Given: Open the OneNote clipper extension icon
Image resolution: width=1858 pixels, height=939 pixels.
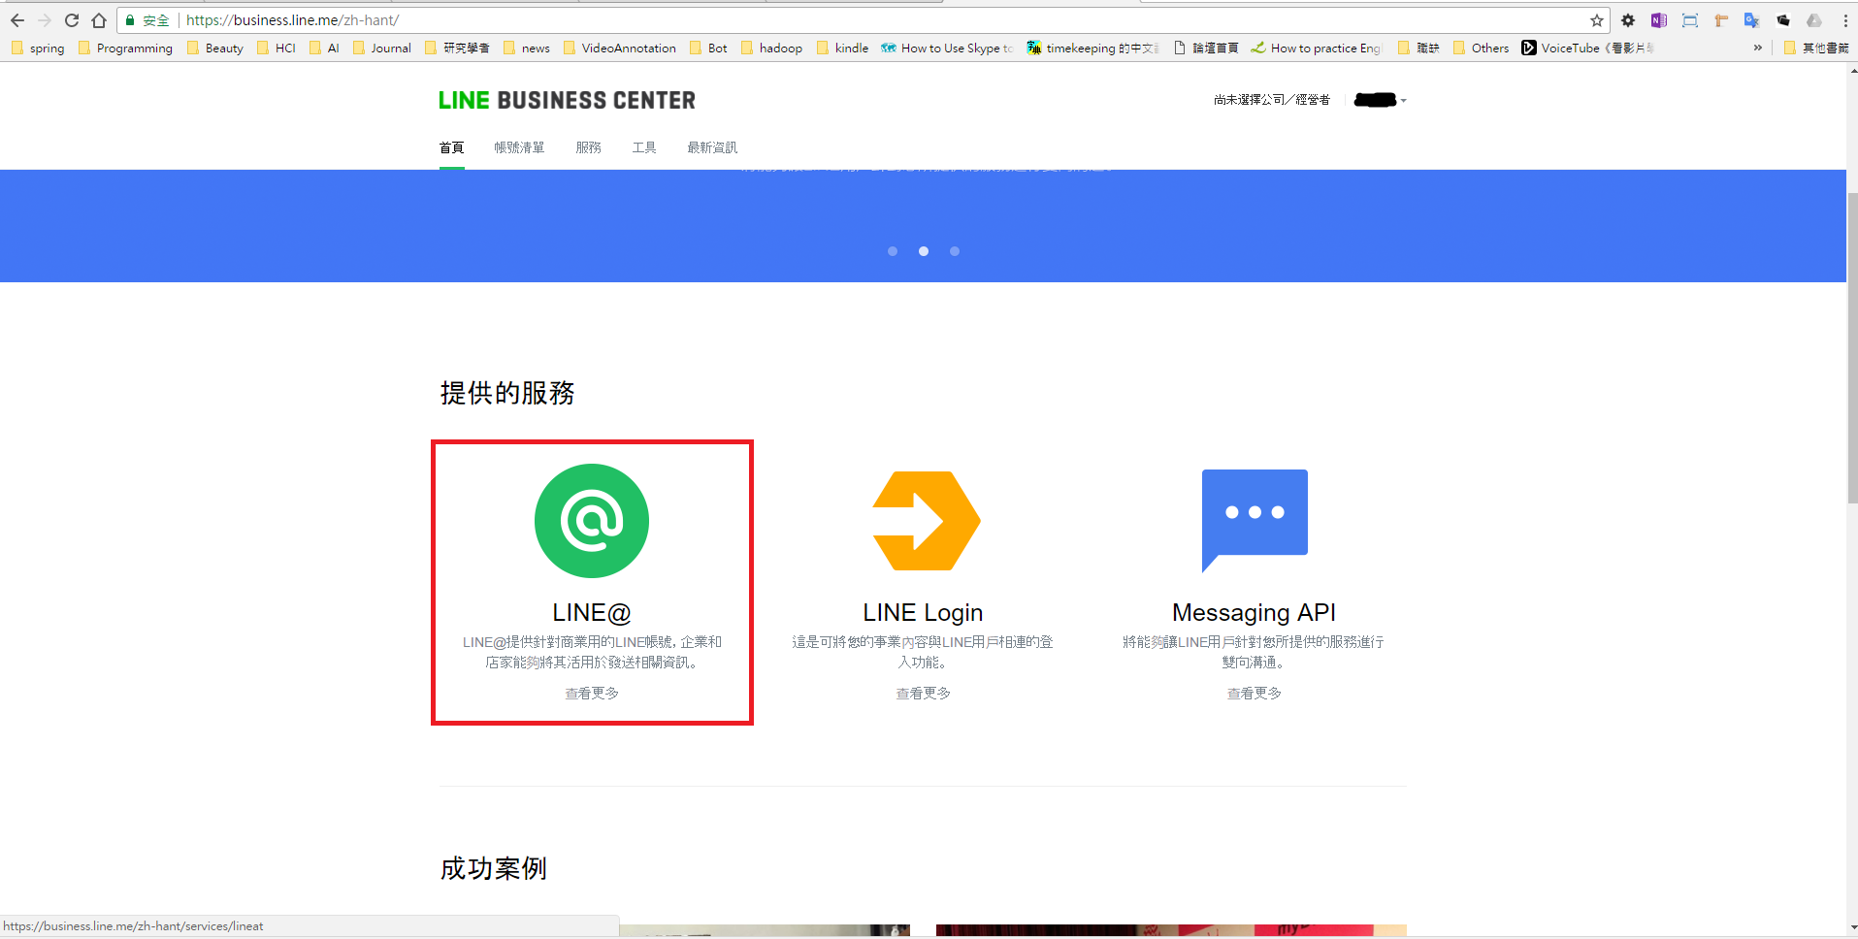Looking at the screenshot, I should point(1659,20).
